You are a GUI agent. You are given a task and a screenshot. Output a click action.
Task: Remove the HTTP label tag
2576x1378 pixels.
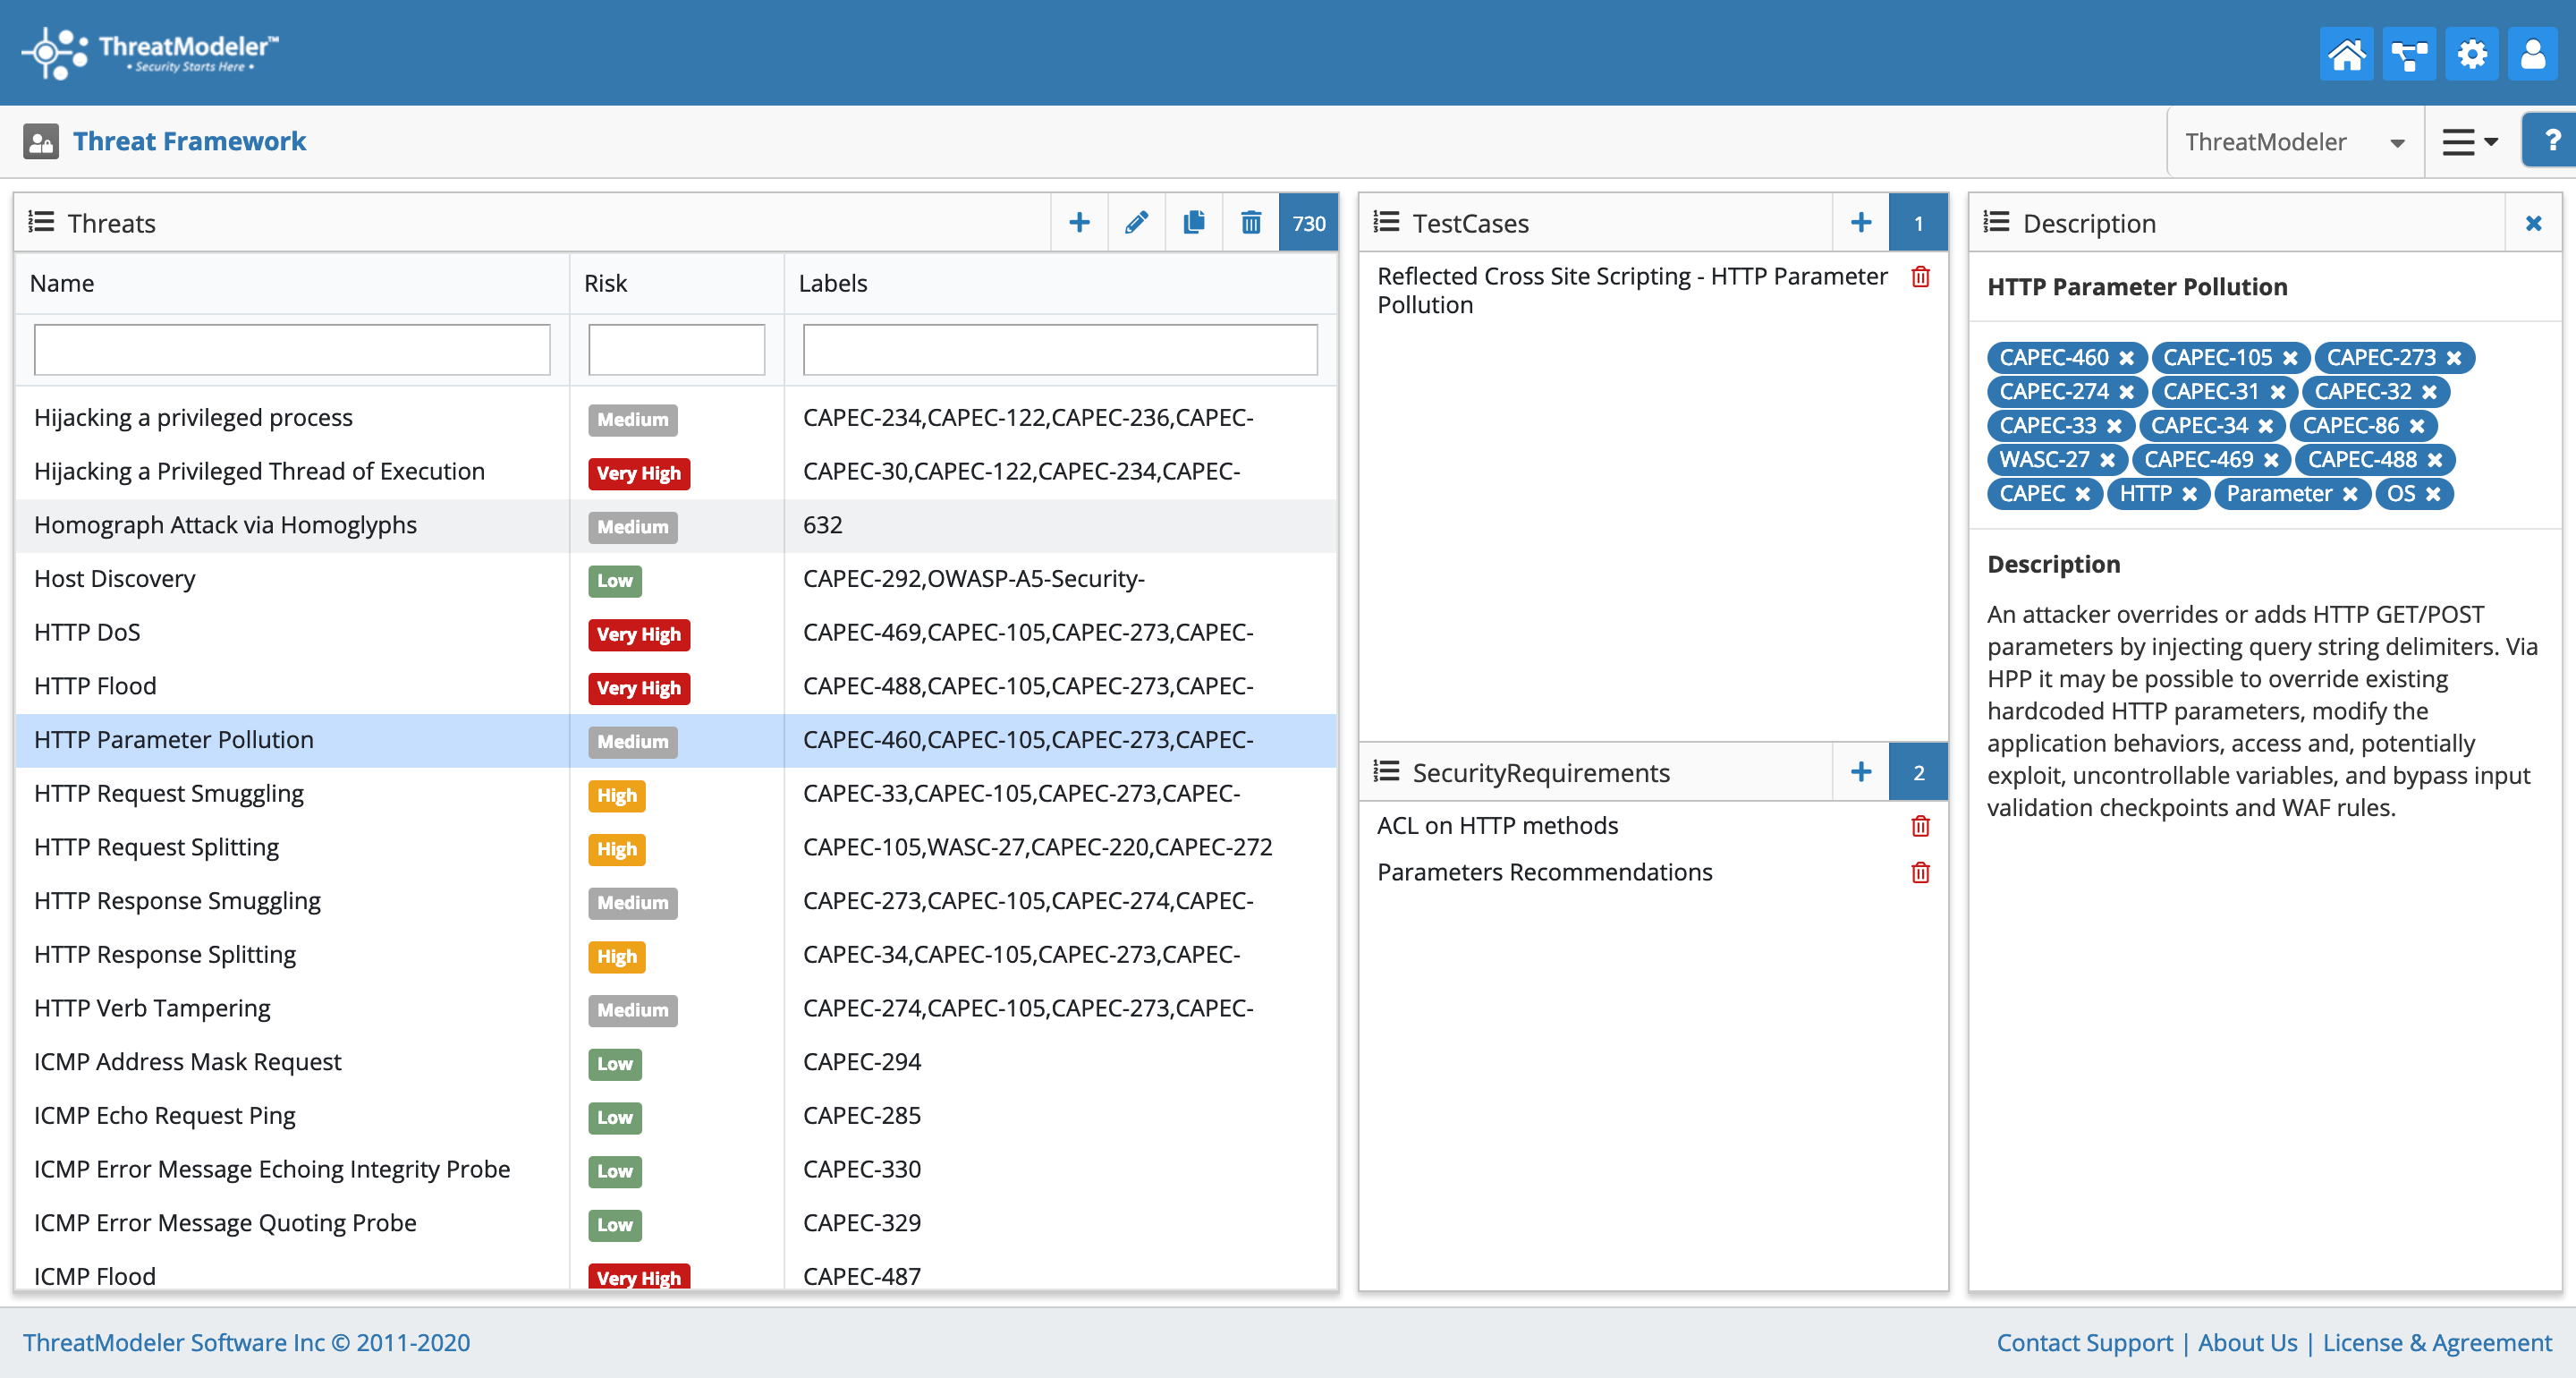coord(2189,494)
